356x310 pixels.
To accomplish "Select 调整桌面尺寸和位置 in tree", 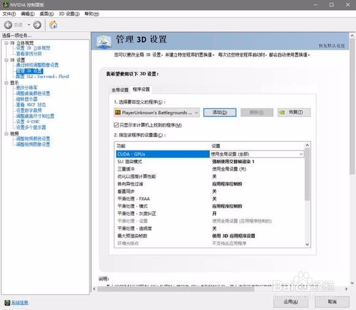I will 35,116.
